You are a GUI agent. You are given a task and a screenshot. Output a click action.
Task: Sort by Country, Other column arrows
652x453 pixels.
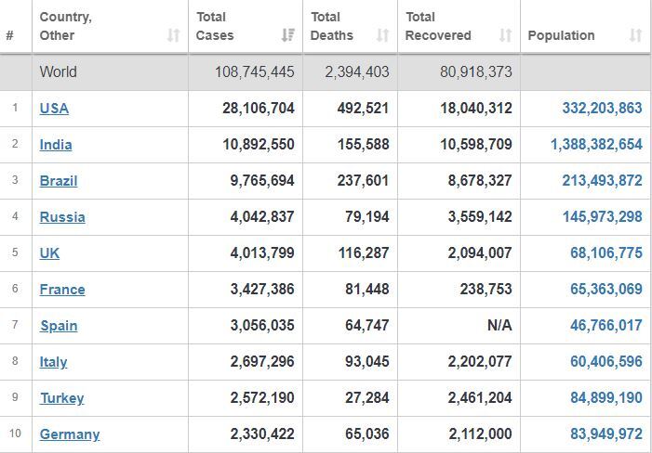point(173,35)
